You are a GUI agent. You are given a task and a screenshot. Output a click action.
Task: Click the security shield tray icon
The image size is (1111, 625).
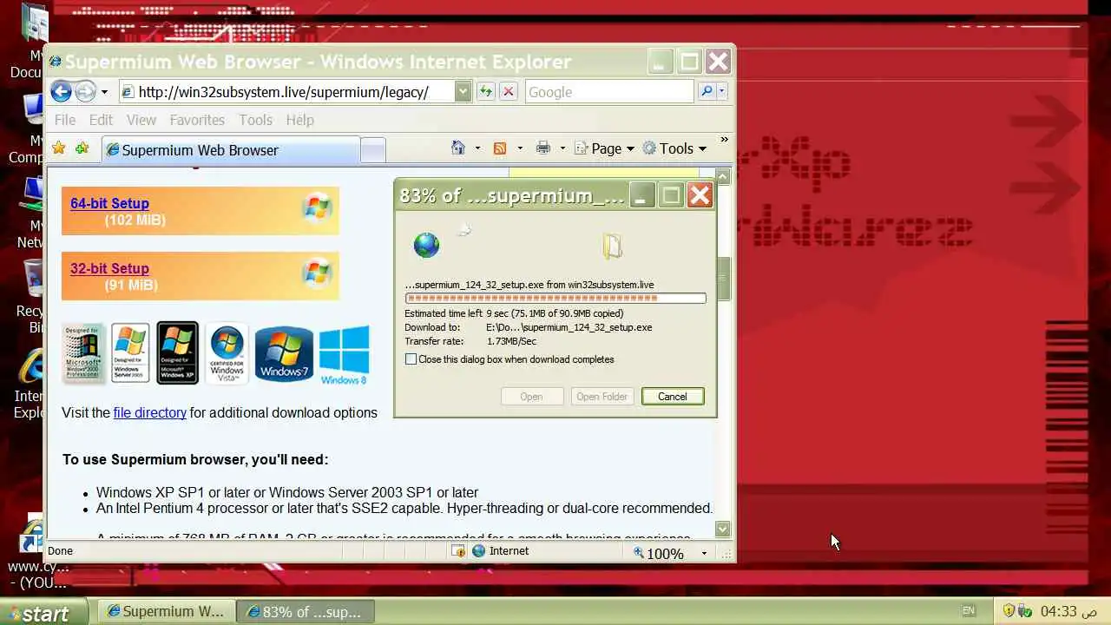click(x=1009, y=611)
